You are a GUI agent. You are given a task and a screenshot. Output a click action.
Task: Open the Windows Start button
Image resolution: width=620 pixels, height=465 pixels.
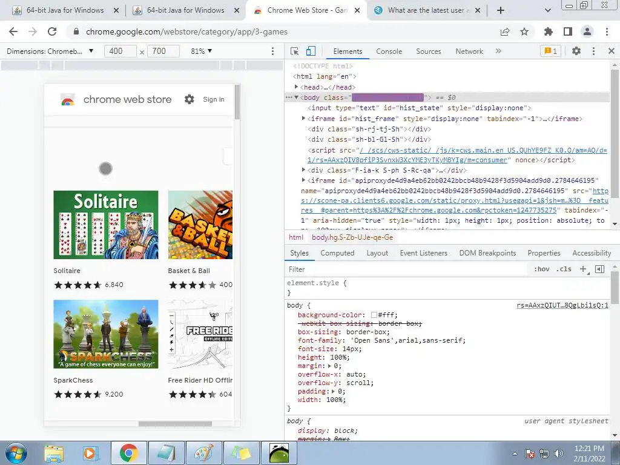(16, 453)
